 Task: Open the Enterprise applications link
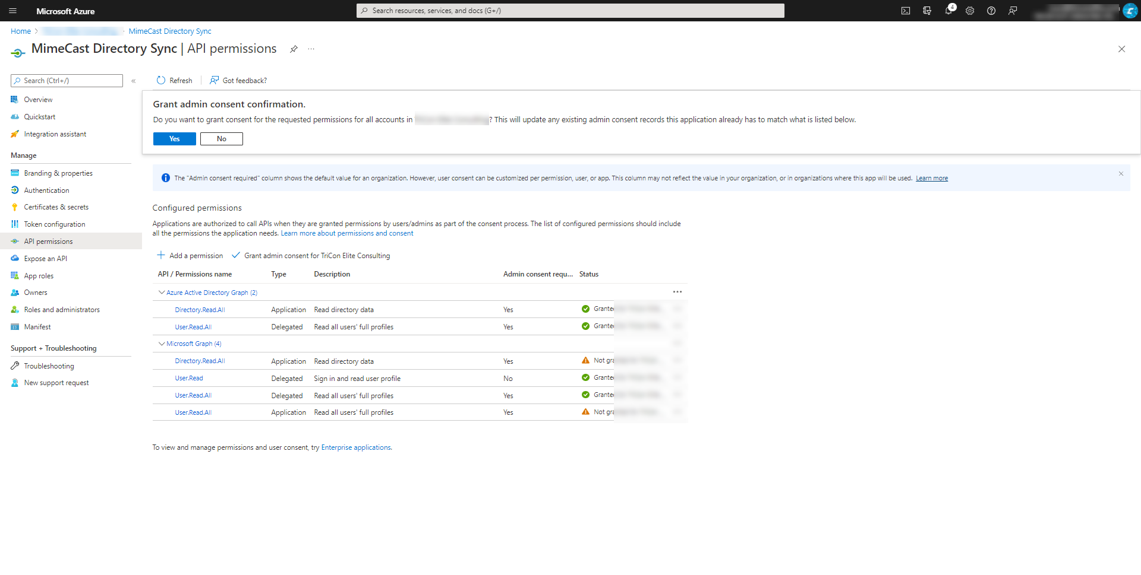point(355,447)
